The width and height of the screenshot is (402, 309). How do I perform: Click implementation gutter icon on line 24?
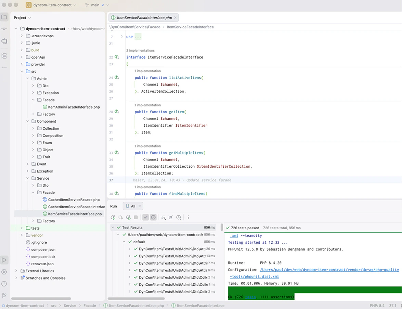click(x=117, y=77)
